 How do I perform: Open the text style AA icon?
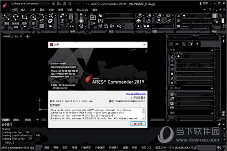(x=100, y=16)
